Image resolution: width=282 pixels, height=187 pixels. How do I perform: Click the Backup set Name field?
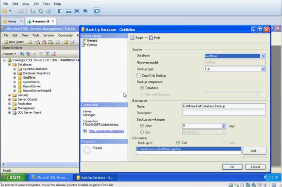point(224,106)
